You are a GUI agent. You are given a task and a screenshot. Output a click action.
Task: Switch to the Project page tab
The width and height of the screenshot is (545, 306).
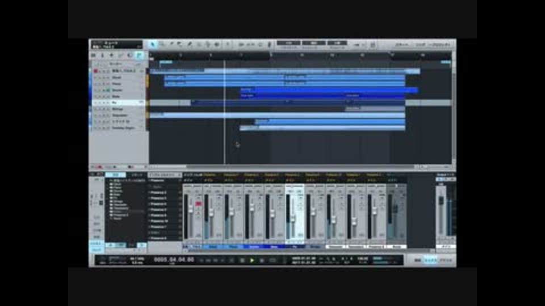tap(441, 45)
